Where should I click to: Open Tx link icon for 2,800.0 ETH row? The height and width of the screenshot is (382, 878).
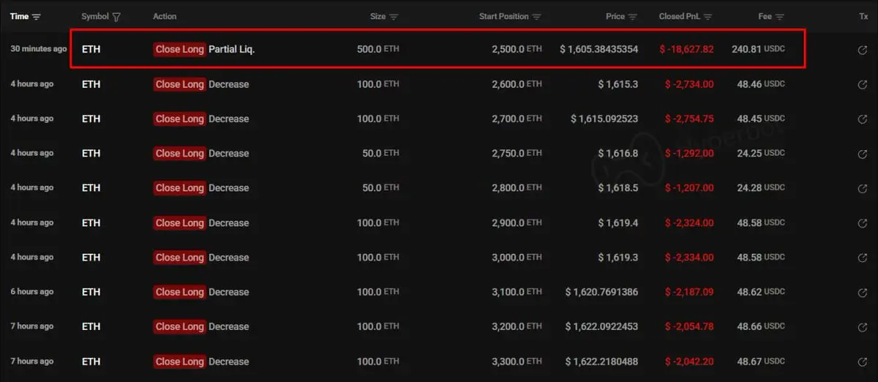[862, 188]
